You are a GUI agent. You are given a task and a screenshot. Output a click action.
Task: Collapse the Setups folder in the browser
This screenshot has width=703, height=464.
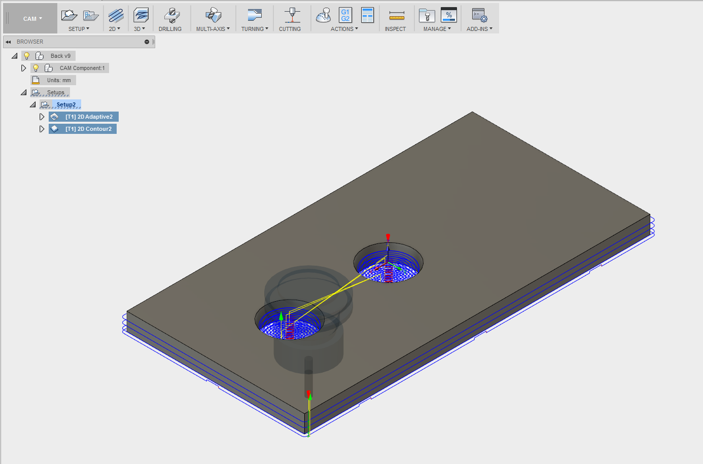coord(23,92)
